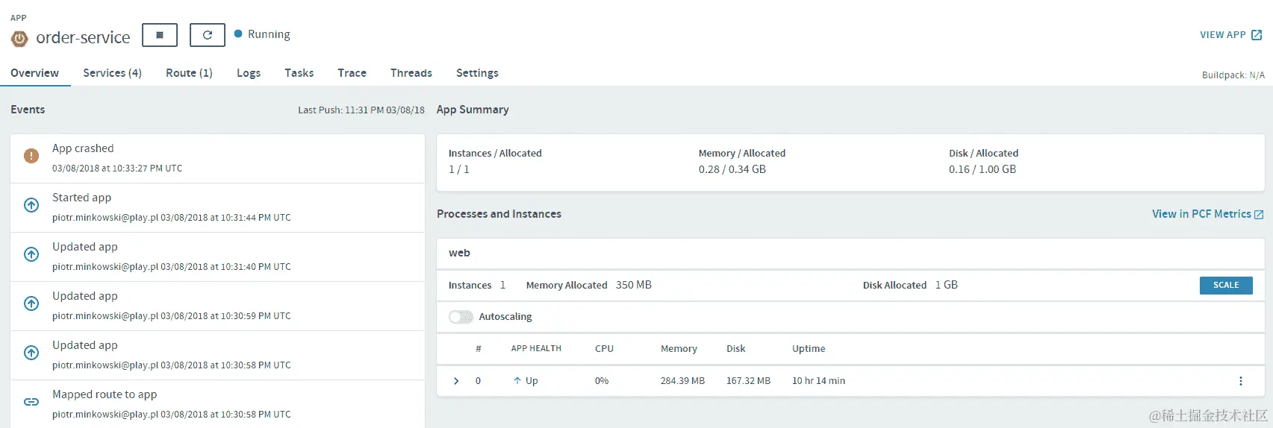Click the Started app event arrow icon
Image resolution: width=1273 pixels, height=428 pixels.
tap(31, 205)
